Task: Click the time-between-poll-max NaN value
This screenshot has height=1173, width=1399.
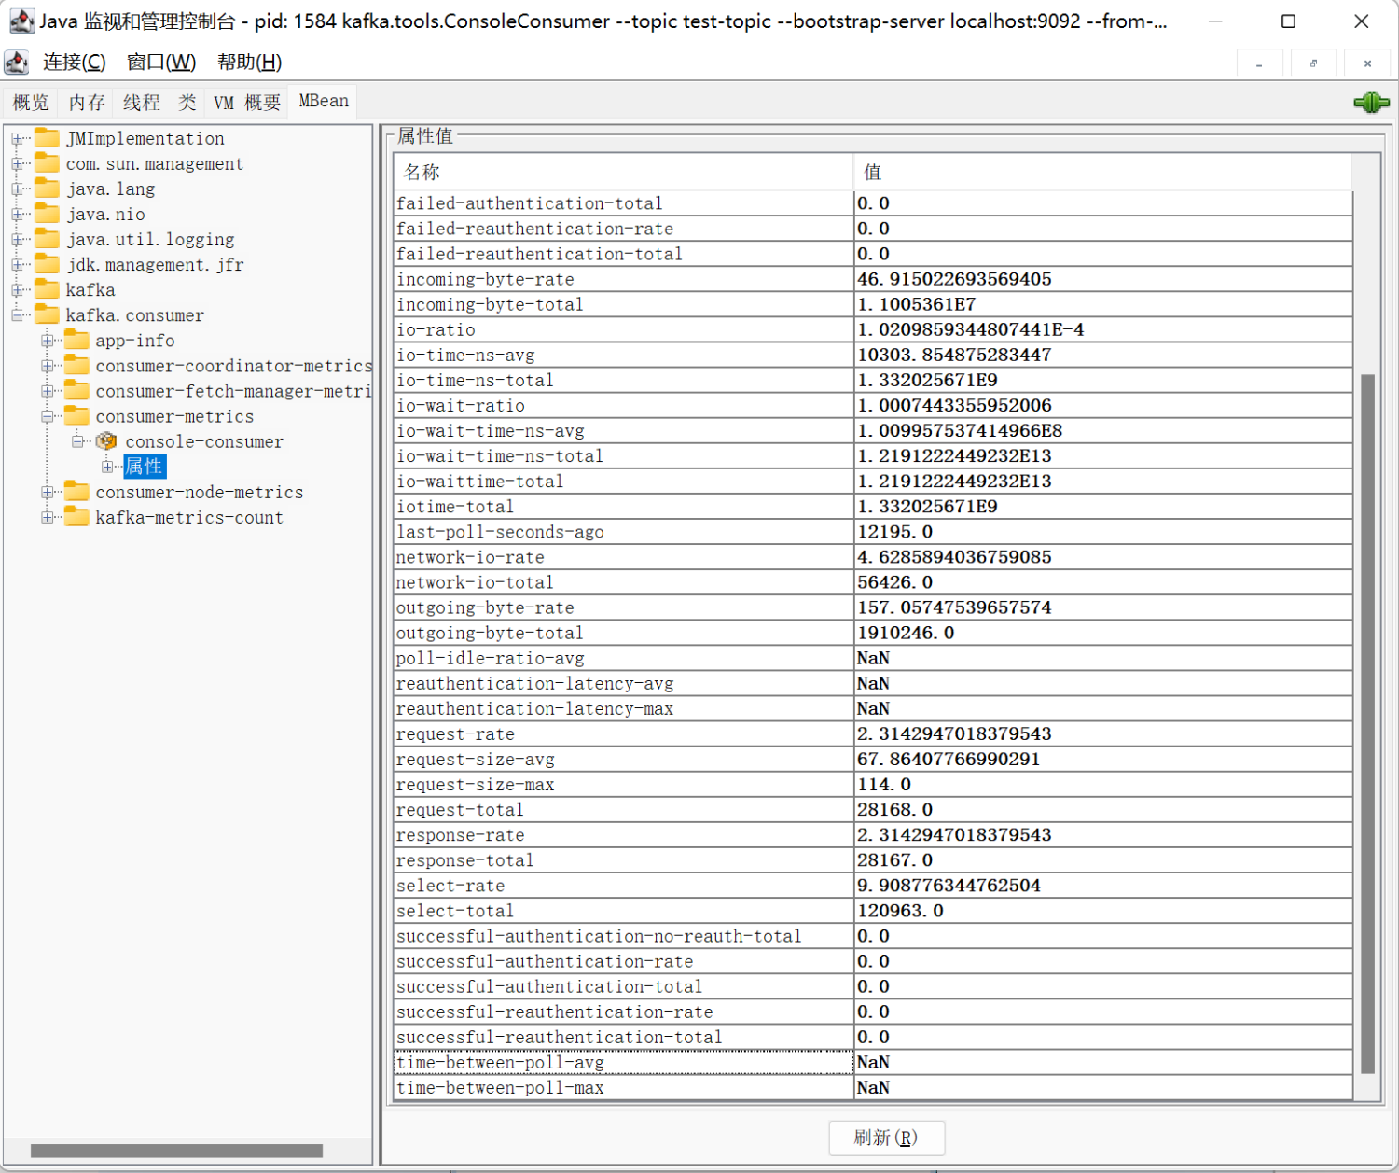Action: (x=873, y=1087)
